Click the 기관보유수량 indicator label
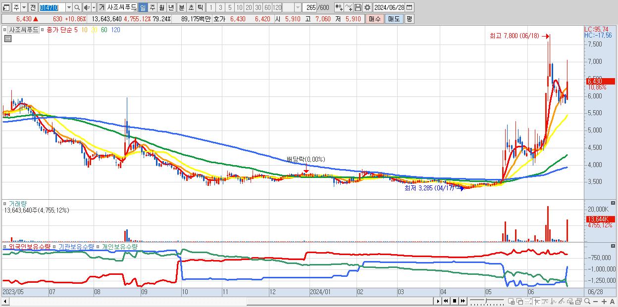This screenshot has height=307, width=618. (76, 246)
